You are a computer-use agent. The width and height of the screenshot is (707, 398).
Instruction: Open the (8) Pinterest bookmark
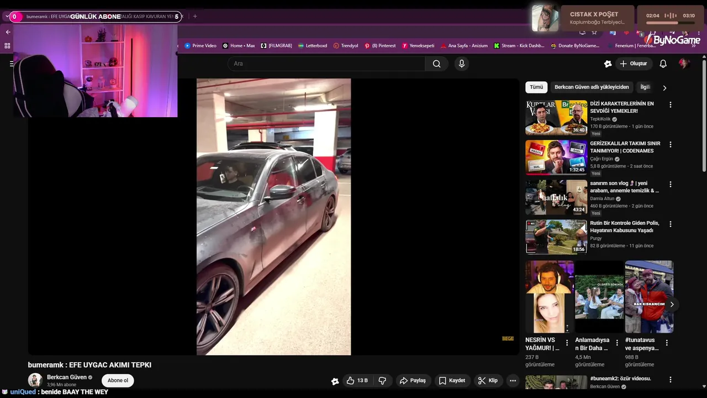[x=380, y=46]
